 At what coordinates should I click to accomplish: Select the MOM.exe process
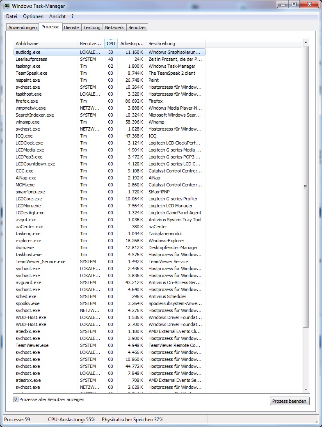point(110,185)
